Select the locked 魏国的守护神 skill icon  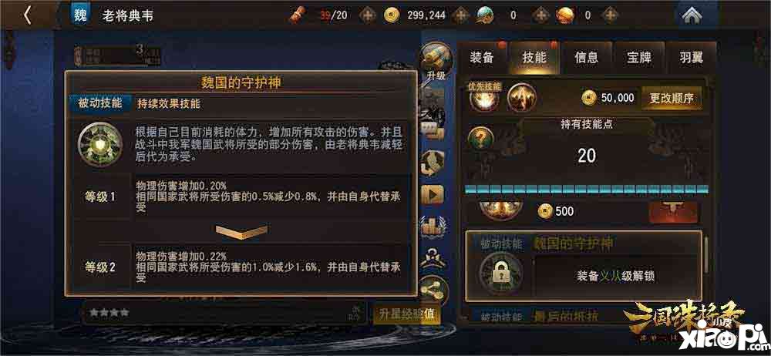[x=500, y=275]
